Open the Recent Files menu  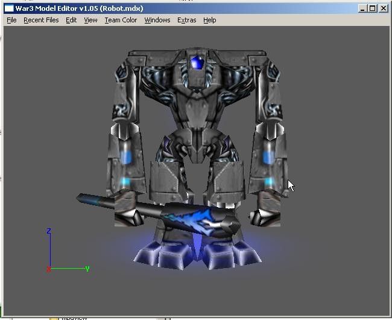click(x=41, y=20)
